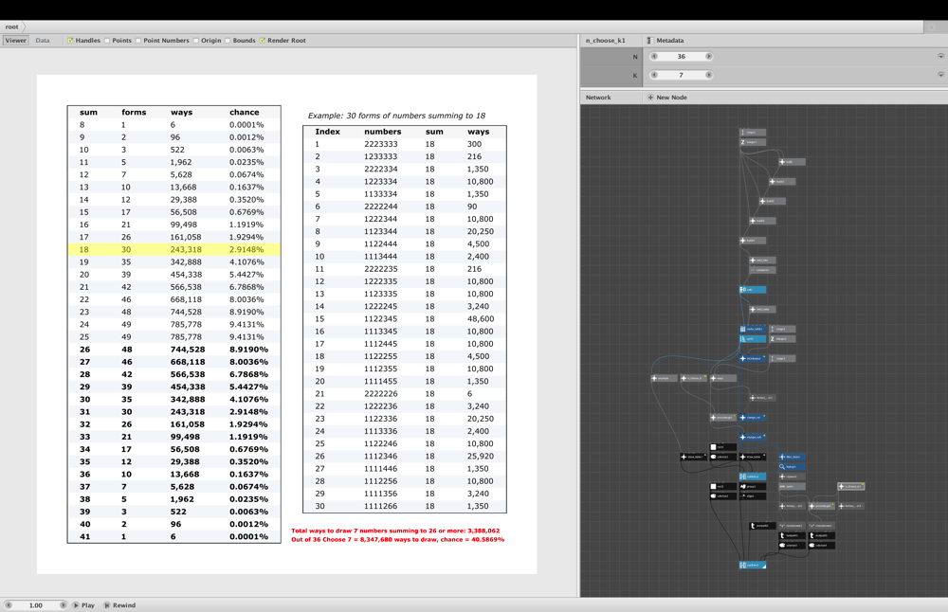Select the ways node
Image resolution: width=948 pixels, height=612 pixels.
coord(723,378)
